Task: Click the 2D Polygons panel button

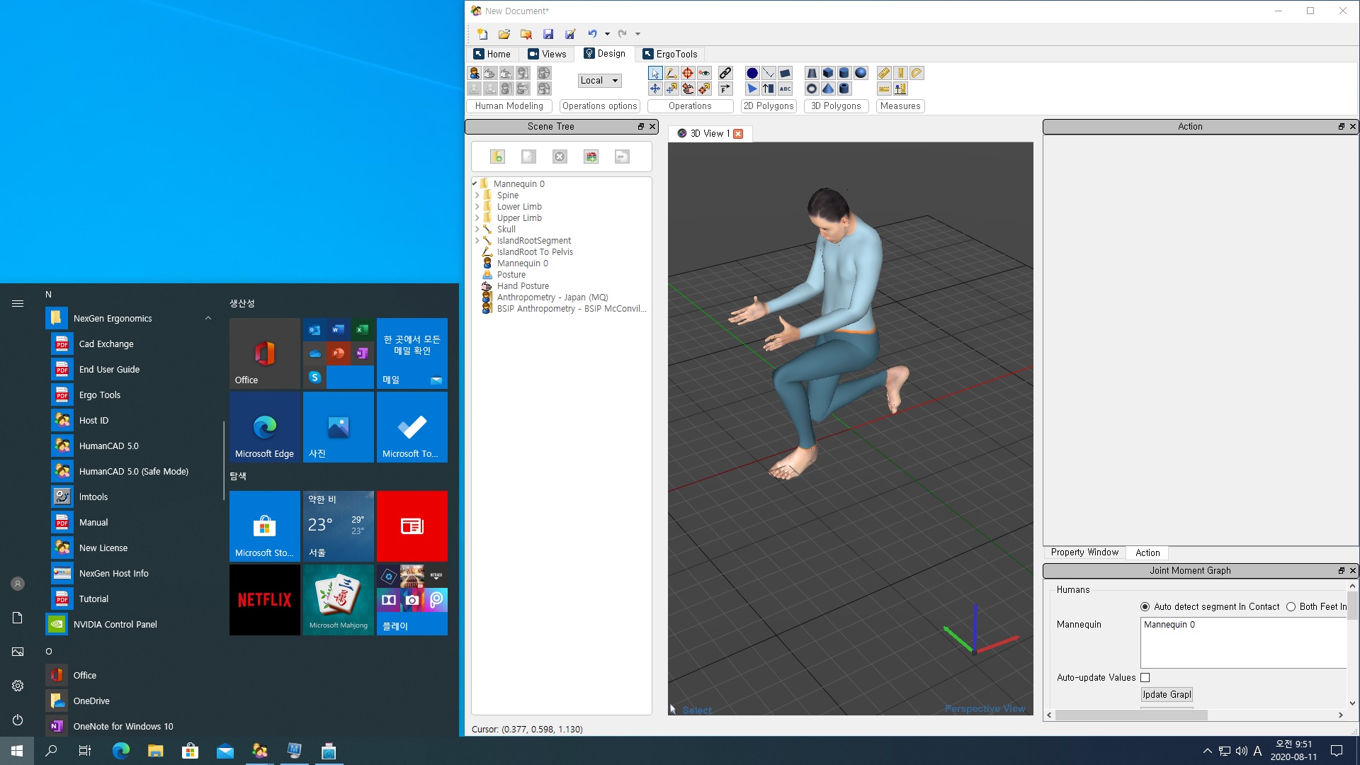Action: click(769, 106)
